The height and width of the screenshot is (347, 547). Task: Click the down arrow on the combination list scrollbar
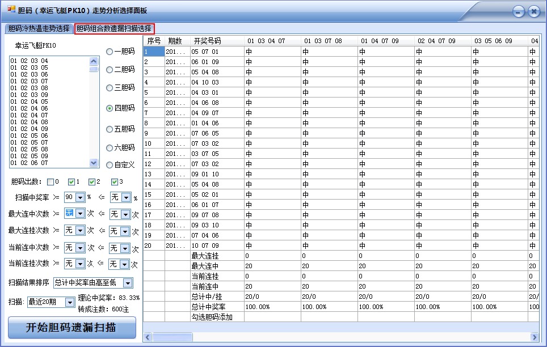(94, 163)
